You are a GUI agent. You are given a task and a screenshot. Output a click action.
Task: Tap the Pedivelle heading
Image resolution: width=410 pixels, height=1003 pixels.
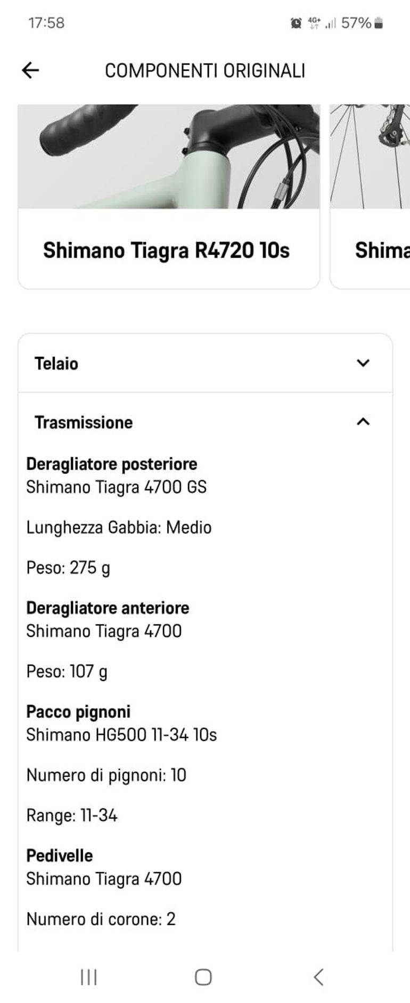[x=60, y=855]
